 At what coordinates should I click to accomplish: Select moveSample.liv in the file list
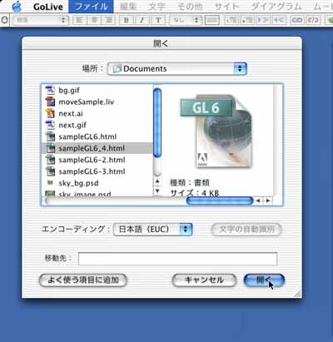pos(97,102)
